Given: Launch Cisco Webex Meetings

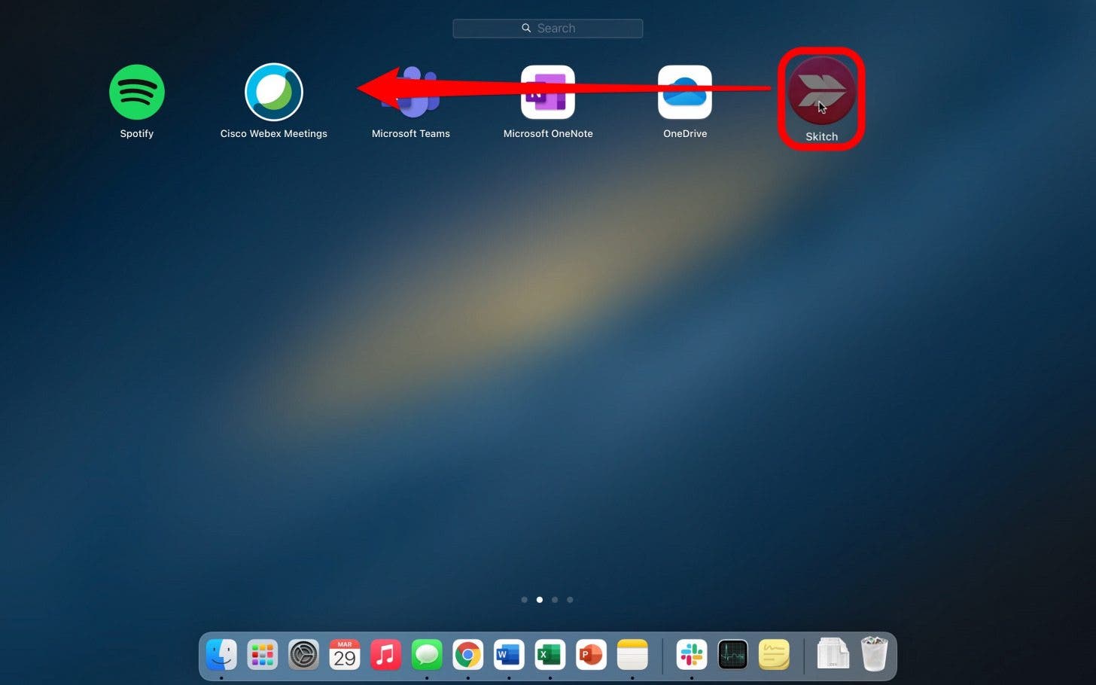Looking at the screenshot, I should coord(274,92).
